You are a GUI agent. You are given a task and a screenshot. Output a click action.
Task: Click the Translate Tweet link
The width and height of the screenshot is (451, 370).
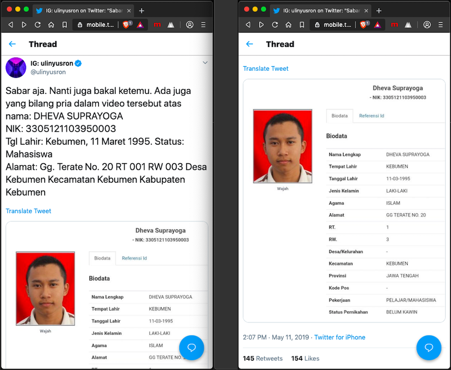pos(28,211)
